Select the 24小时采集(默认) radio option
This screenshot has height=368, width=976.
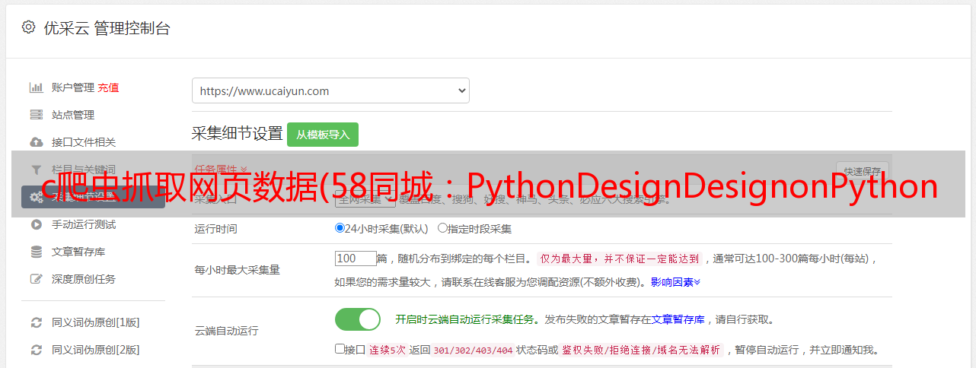pos(340,228)
